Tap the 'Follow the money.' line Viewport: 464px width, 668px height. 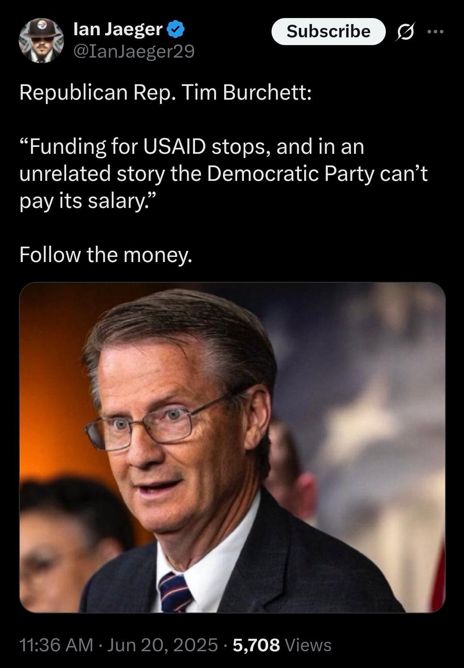[x=106, y=255]
